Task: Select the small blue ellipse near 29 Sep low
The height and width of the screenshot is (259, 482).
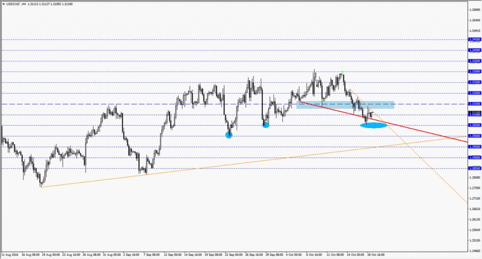Action: click(266, 125)
